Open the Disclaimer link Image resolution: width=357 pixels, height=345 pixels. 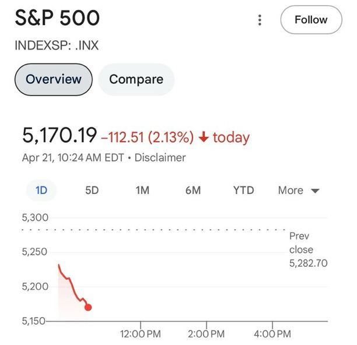pos(160,157)
